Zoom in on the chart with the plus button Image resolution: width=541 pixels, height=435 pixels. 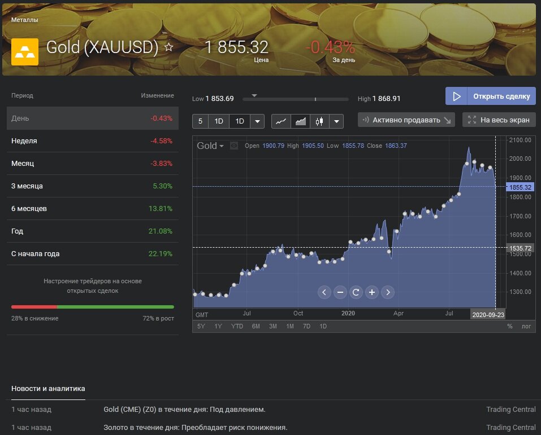(x=371, y=292)
